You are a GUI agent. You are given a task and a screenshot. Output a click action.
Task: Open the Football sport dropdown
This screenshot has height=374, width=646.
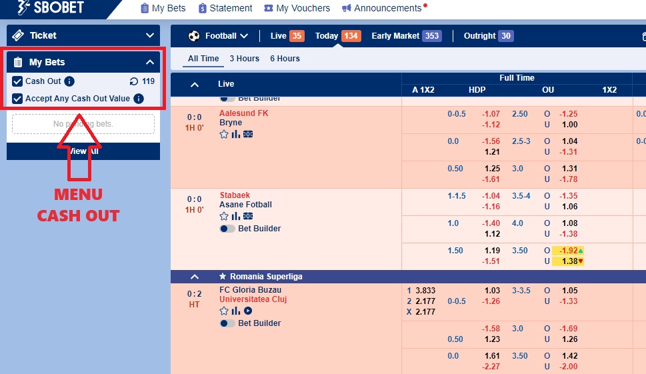(227, 36)
